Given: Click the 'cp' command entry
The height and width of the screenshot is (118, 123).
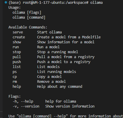Looking at the screenshot, I should (x=15, y=77).
